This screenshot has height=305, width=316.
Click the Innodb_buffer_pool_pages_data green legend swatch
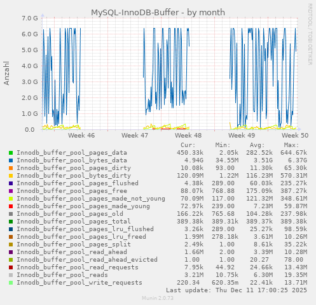pos(11,153)
